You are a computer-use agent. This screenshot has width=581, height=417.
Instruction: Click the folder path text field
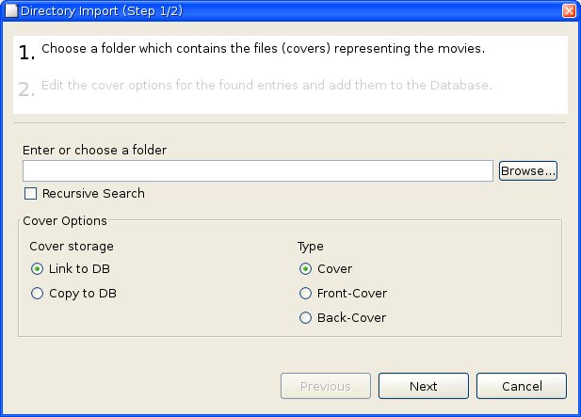tap(257, 170)
